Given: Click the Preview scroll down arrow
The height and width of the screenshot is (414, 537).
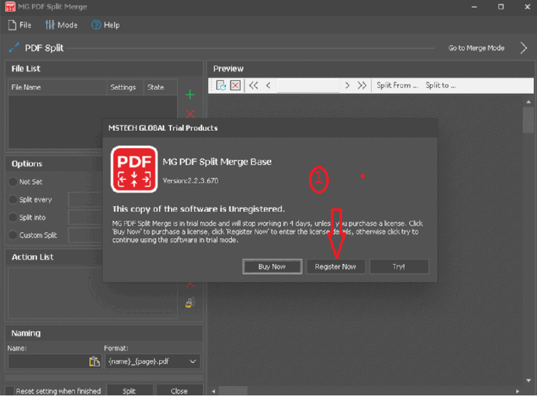Looking at the screenshot, I should tap(528, 380).
